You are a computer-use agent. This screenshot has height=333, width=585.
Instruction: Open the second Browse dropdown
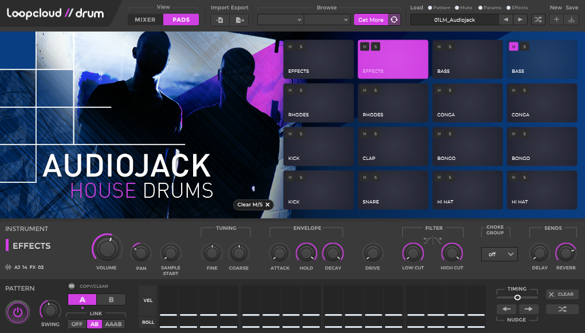coord(327,20)
